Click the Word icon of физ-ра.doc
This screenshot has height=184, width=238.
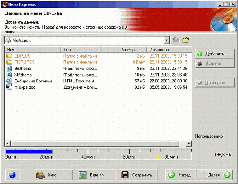point(9,87)
